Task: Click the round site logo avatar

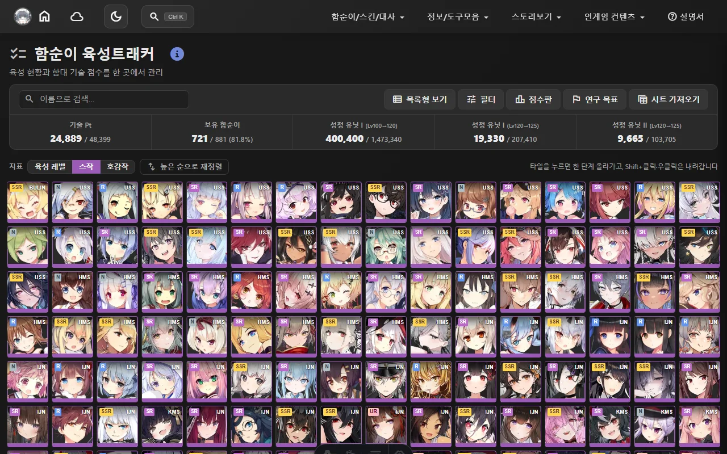Action: [23, 16]
